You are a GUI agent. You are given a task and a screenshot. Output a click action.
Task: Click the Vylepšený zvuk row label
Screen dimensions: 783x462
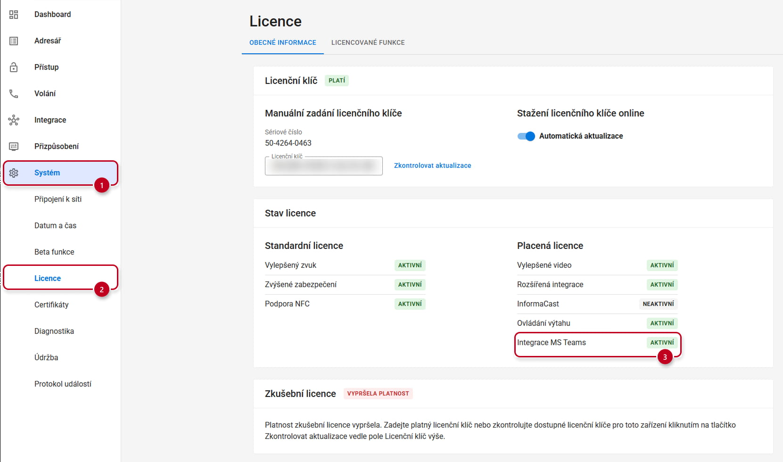coord(290,265)
